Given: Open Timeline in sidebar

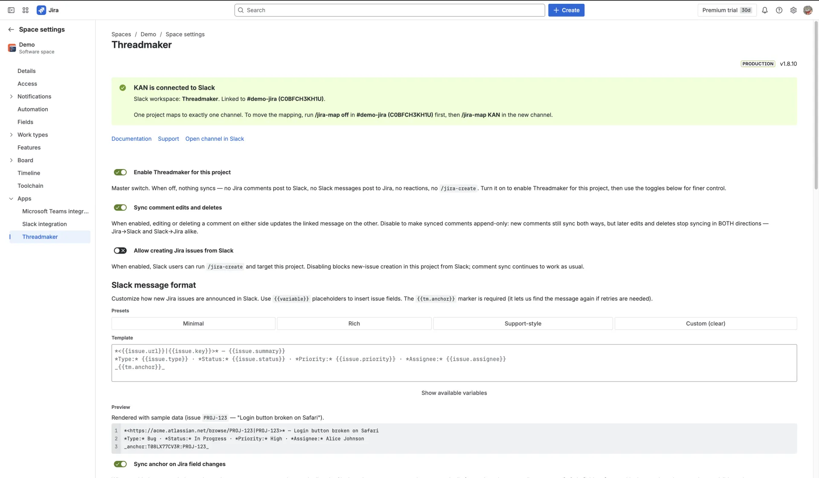Looking at the screenshot, I should coord(29,173).
